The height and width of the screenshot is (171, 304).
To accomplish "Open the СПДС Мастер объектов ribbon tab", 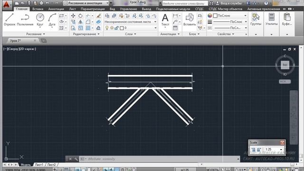I will coord(225,9).
